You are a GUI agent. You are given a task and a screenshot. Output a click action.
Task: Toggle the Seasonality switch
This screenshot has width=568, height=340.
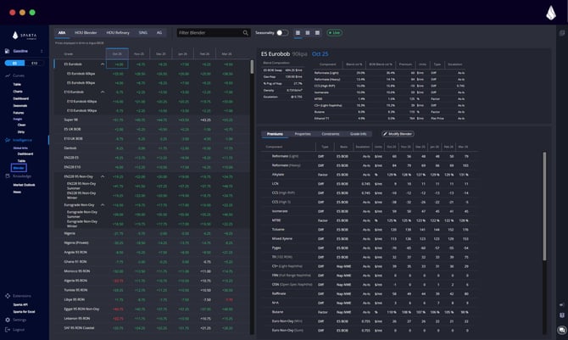pyautogui.click(x=282, y=32)
